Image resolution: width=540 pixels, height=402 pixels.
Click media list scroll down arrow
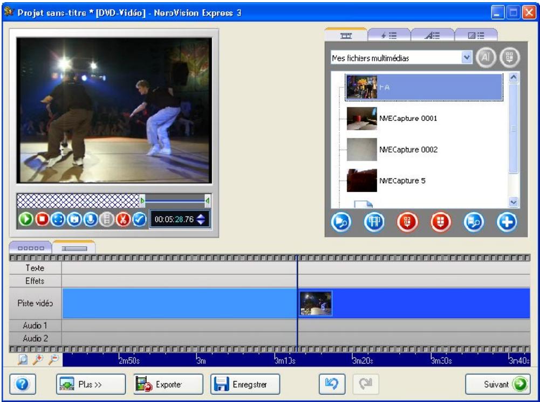514,202
